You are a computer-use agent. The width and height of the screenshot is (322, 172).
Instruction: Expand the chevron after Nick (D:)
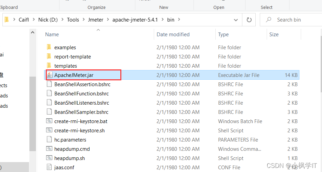pyautogui.click(x=62, y=19)
